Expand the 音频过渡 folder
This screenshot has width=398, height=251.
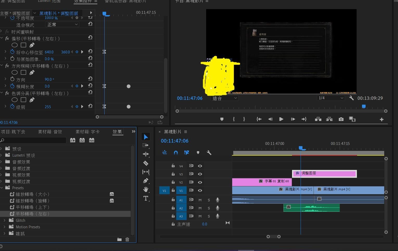(1, 168)
